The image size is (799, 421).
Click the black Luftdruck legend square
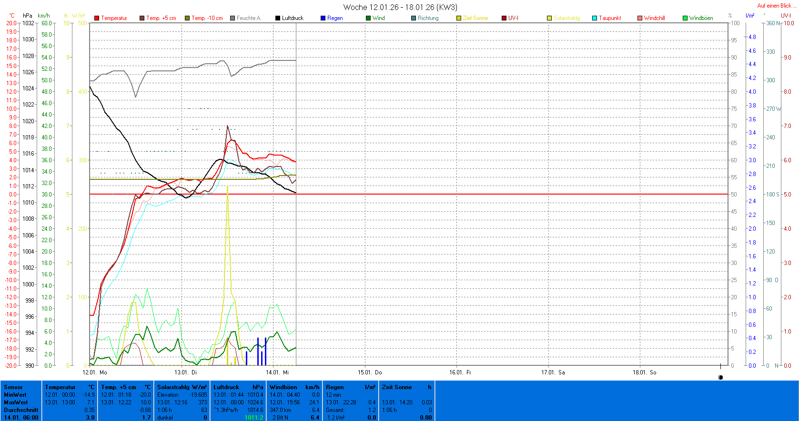coord(278,18)
